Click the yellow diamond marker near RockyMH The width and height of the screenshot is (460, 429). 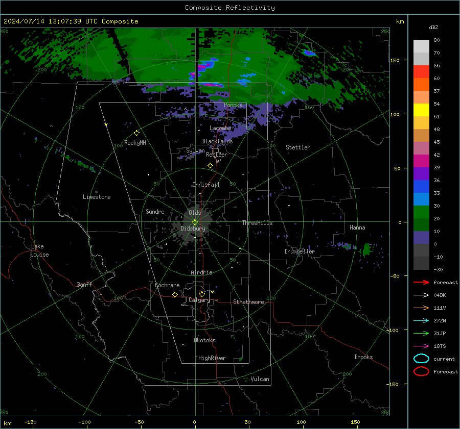[136, 133]
